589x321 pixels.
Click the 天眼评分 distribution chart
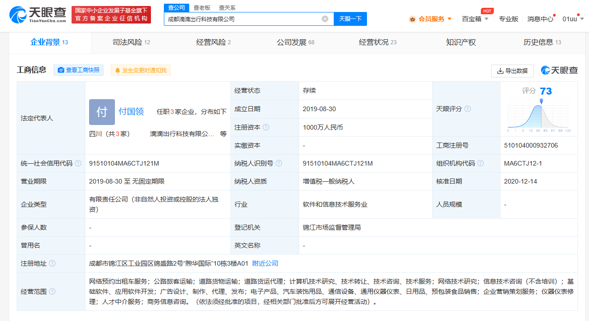point(539,115)
